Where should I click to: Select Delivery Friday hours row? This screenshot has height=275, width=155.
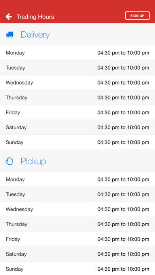click(x=77, y=113)
